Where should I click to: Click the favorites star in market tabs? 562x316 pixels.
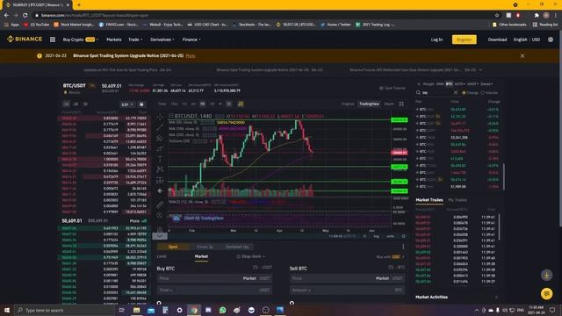(x=418, y=84)
